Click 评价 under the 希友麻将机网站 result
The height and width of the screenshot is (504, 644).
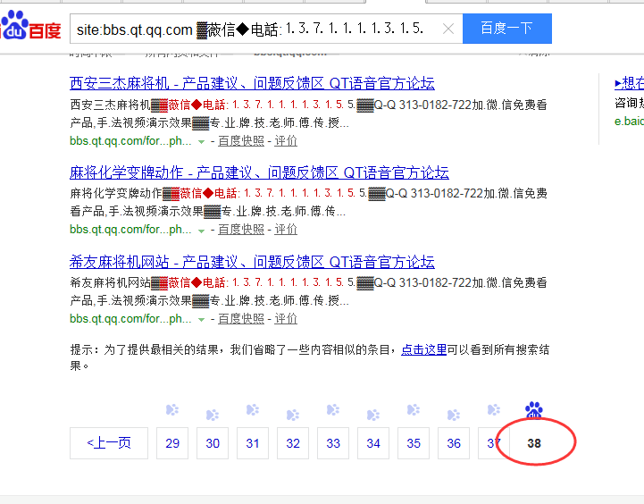point(286,318)
